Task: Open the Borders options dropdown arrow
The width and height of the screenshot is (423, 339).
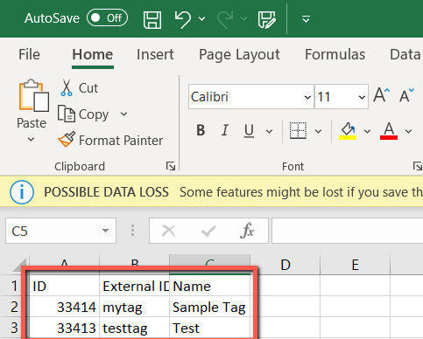Action: click(319, 131)
